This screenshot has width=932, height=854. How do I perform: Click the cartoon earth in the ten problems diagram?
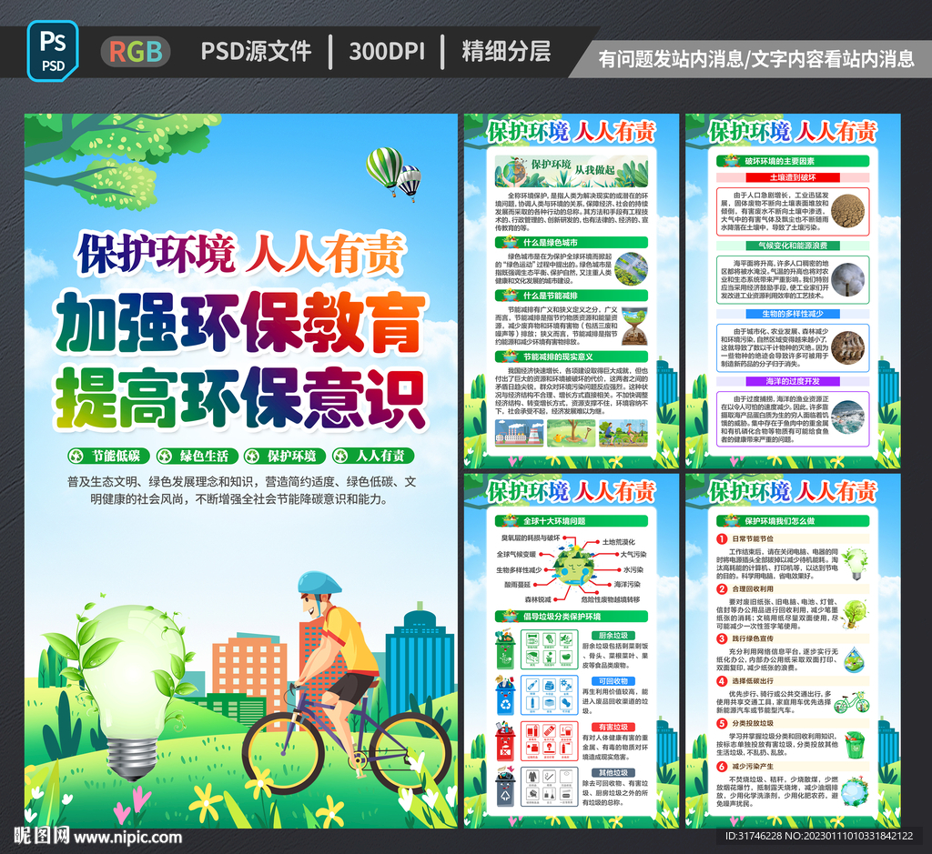click(x=572, y=568)
